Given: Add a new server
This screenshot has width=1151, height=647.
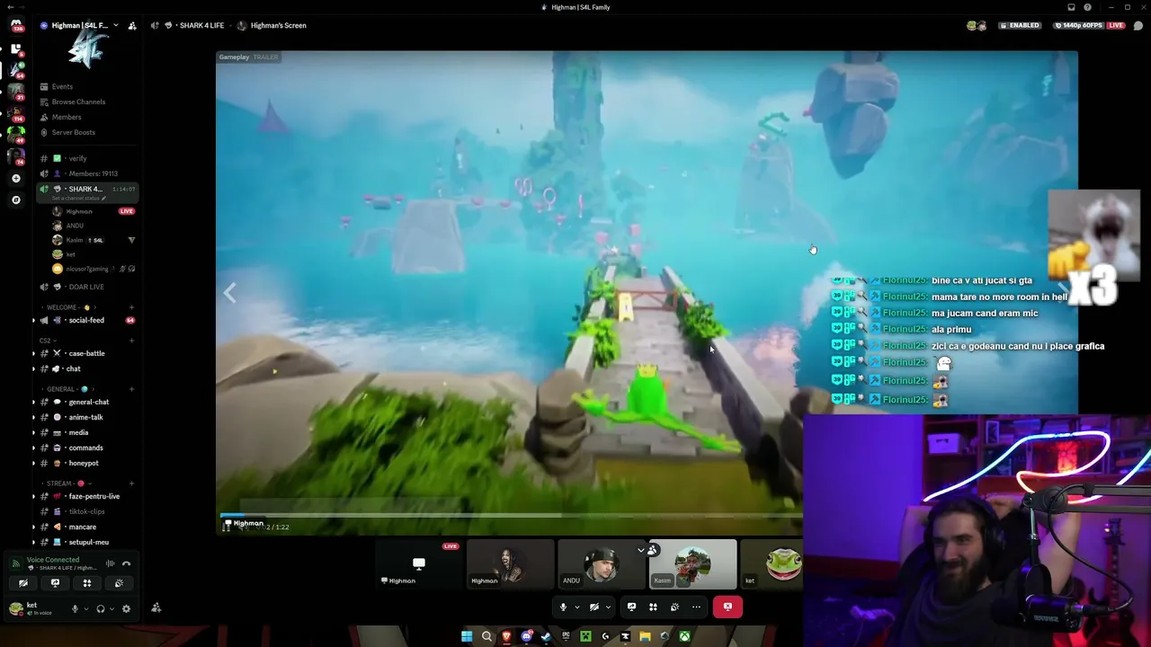Looking at the screenshot, I should point(15,178).
